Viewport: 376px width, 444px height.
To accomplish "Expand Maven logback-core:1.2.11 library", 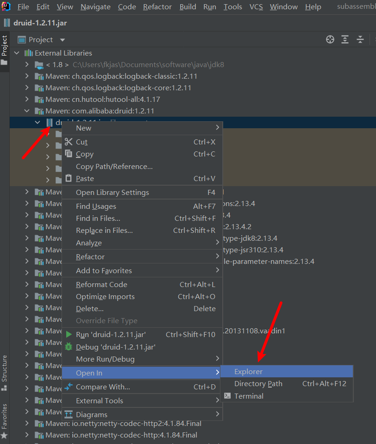I will pyautogui.click(x=27, y=88).
